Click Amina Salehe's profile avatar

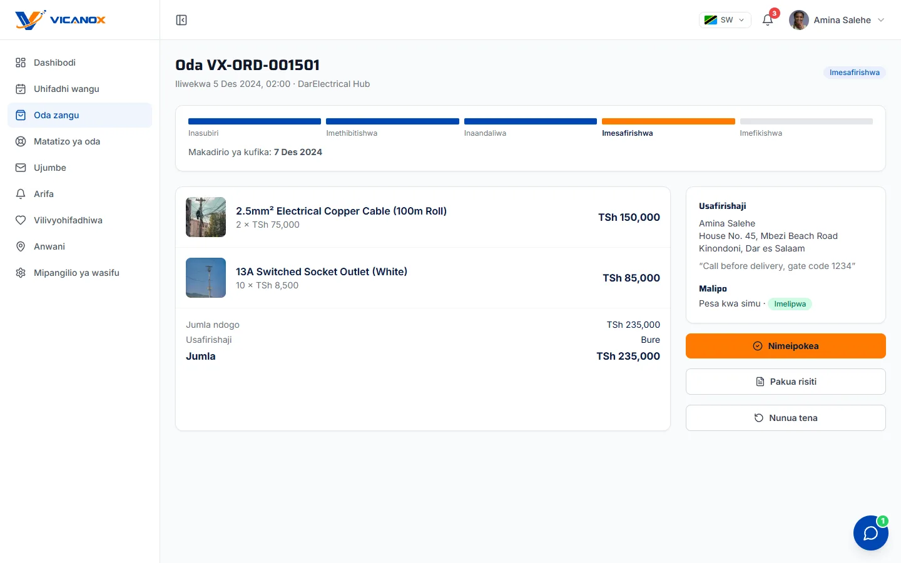[799, 20]
